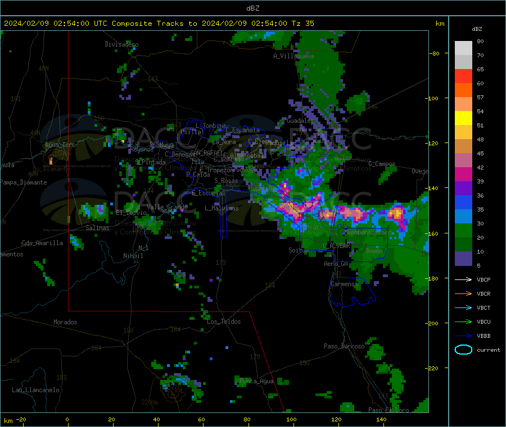
Task: Click the 'Paso_El_Loro' map label
Action: tap(388, 410)
